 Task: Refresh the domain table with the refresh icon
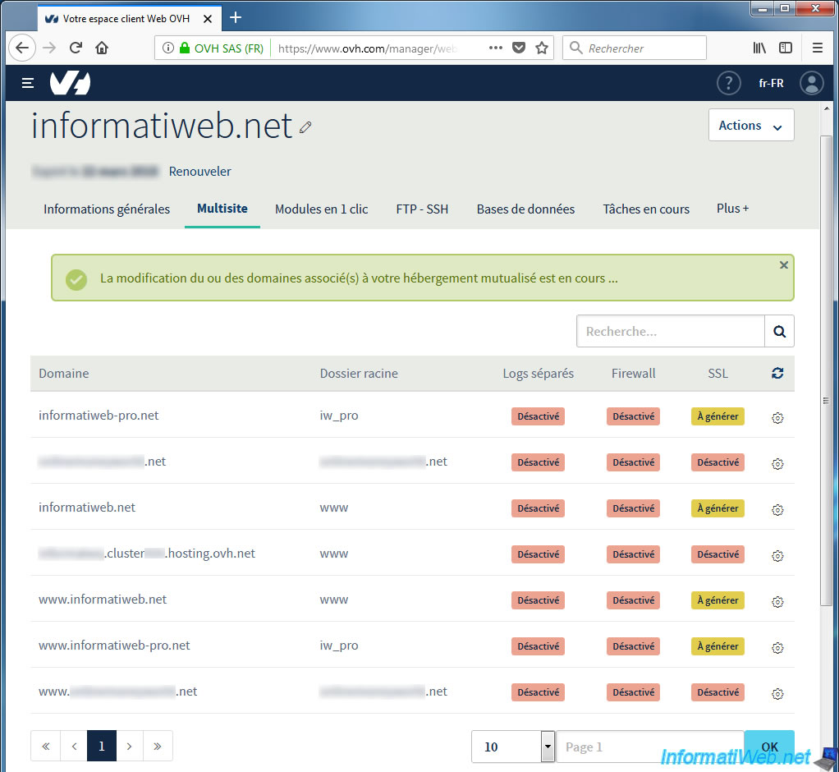pyautogui.click(x=777, y=373)
